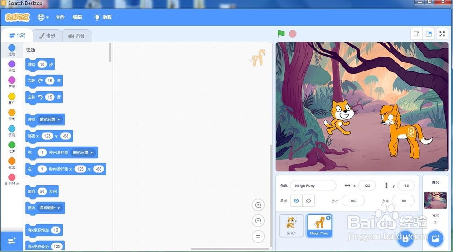The image size is (453, 252).
Task: Select the 声音 sound category circle
Action: (12, 82)
